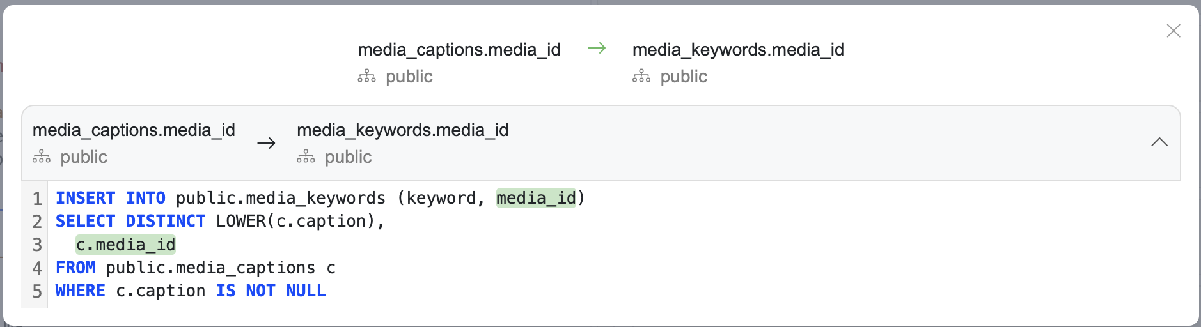The width and height of the screenshot is (1201, 327).
Task: Click public schema label under top header media_captions
Action: (409, 77)
